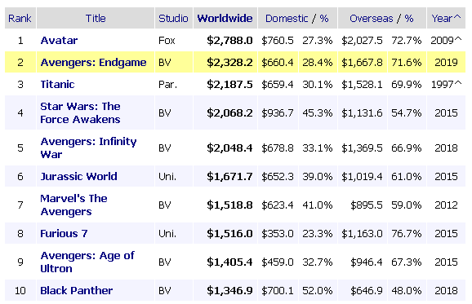Open Avengers: Endgame title link
The height and width of the screenshot is (304, 472).
pos(93,63)
